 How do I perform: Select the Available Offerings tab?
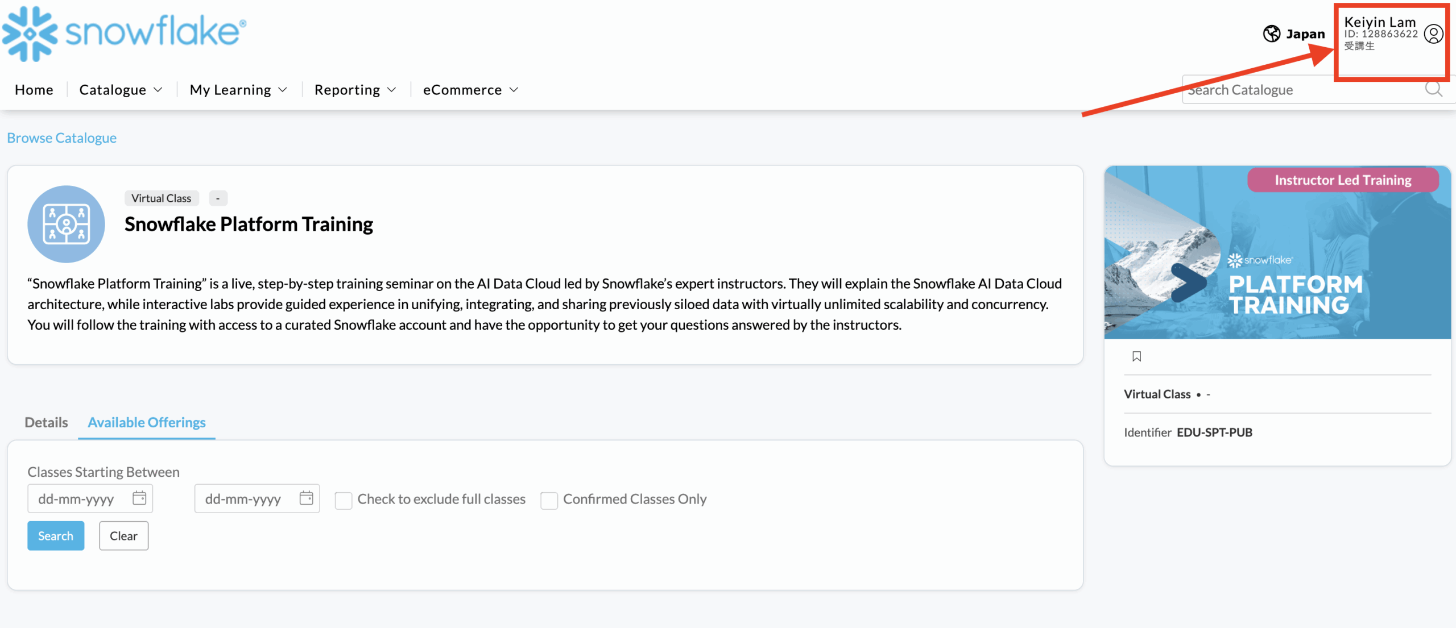point(147,422)
